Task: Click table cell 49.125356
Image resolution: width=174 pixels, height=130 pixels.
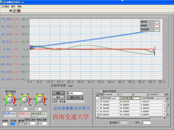Action: (130, 115)
